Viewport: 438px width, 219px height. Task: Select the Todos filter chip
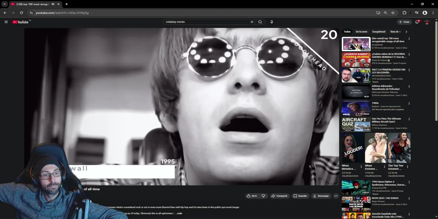[347, 32]
